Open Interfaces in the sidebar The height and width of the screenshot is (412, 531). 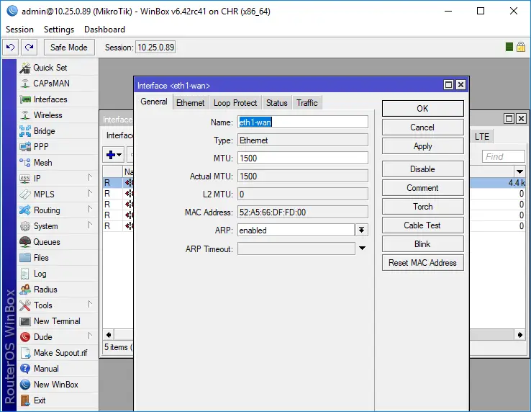(x=58, y=99)
